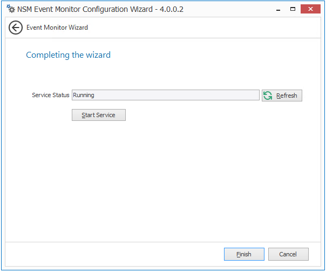Click the green refresh arrows icon
This screenshot has width=326, height=272.
pos(268,96)
